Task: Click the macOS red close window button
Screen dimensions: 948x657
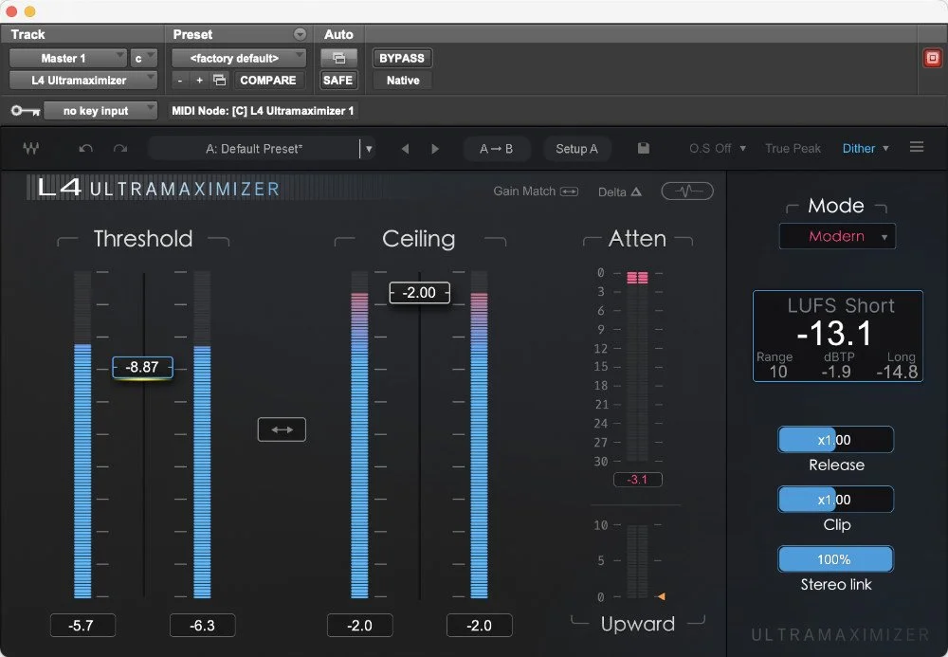Action: pos(10,10)
